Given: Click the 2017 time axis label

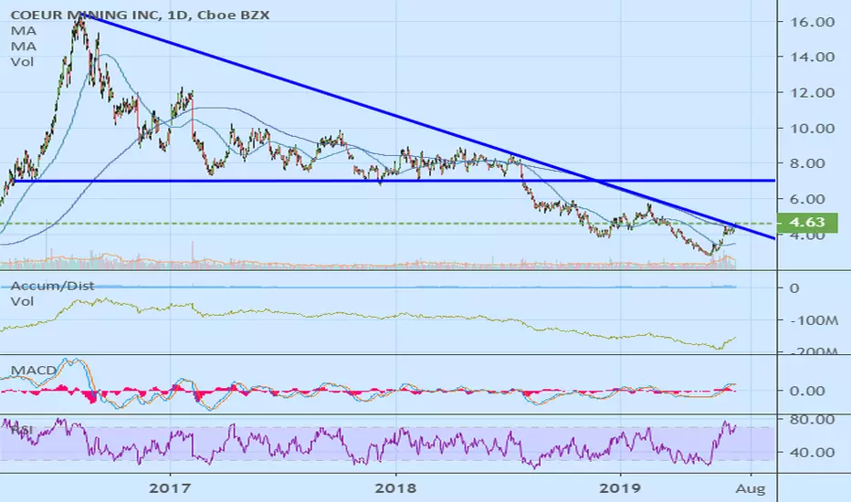Looking at the screenshot, I should coord(170,488).
